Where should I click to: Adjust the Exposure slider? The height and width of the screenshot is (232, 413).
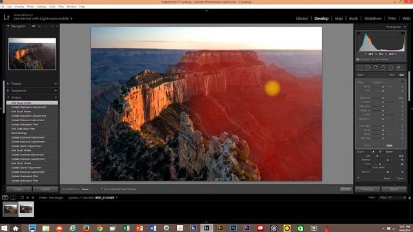[x=383, y=98]
